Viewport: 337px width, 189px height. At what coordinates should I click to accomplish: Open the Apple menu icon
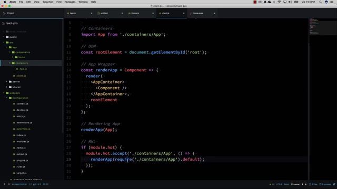(x=5, y=2)
